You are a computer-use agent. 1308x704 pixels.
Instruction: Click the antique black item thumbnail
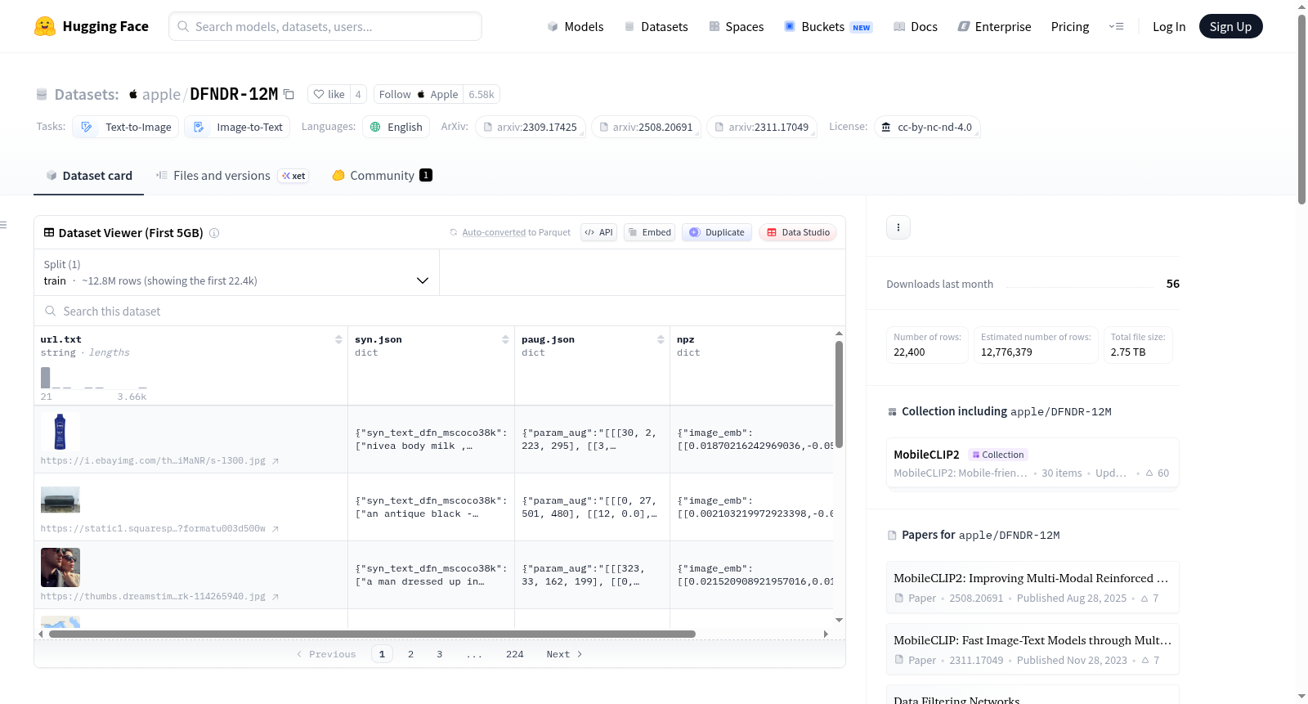coord(60,500)
